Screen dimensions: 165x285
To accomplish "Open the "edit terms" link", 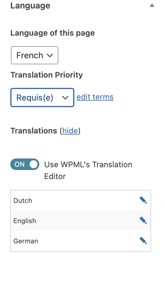I will coord(95,97).
